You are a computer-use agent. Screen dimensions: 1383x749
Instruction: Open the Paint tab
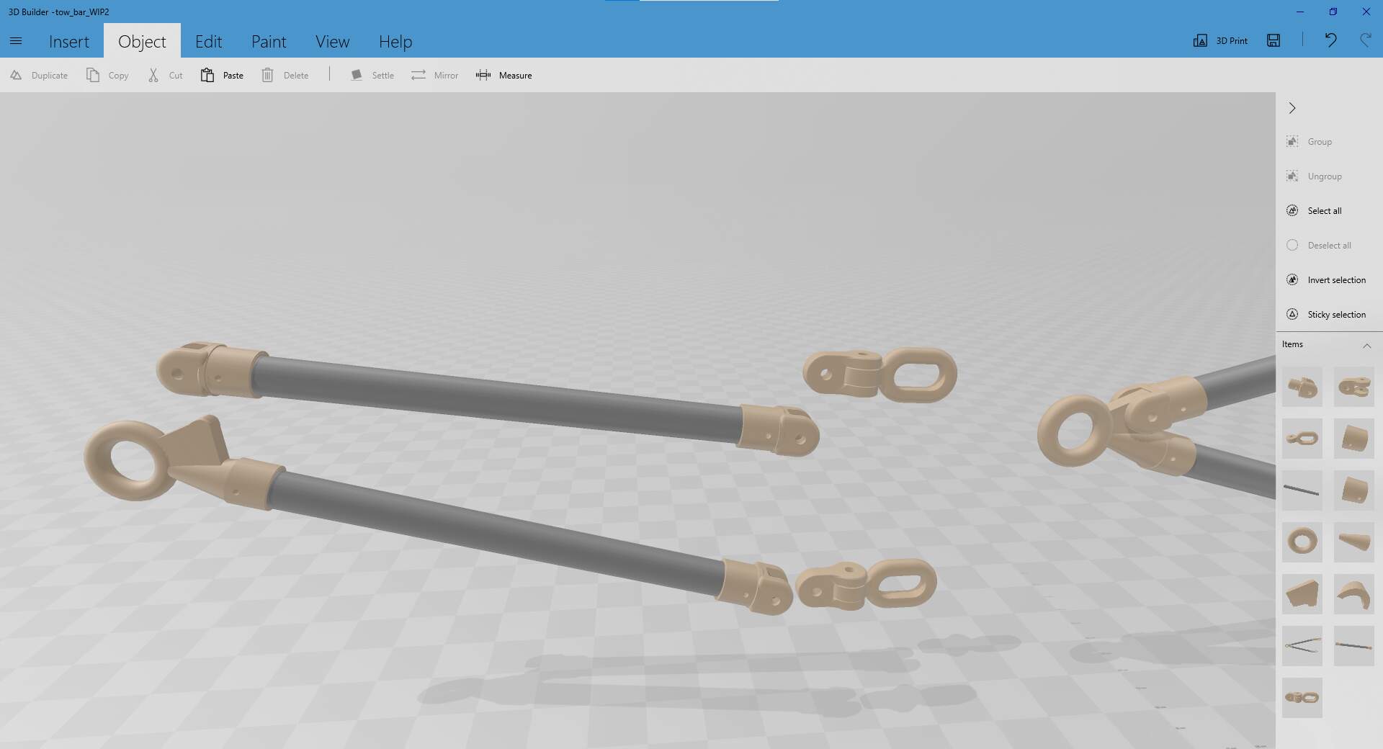[x=269, y=42]
